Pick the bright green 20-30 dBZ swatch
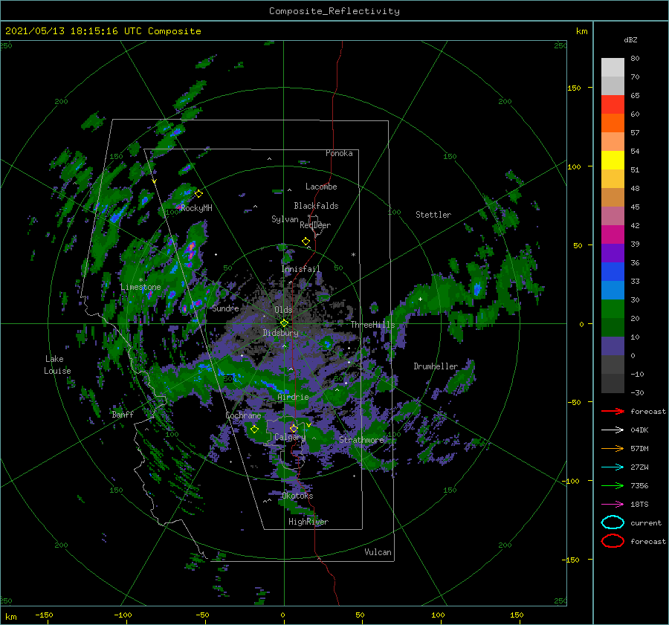The image size is (669, 625). click(613, 309)
